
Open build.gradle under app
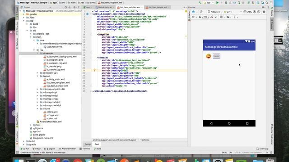coord(37,135)
